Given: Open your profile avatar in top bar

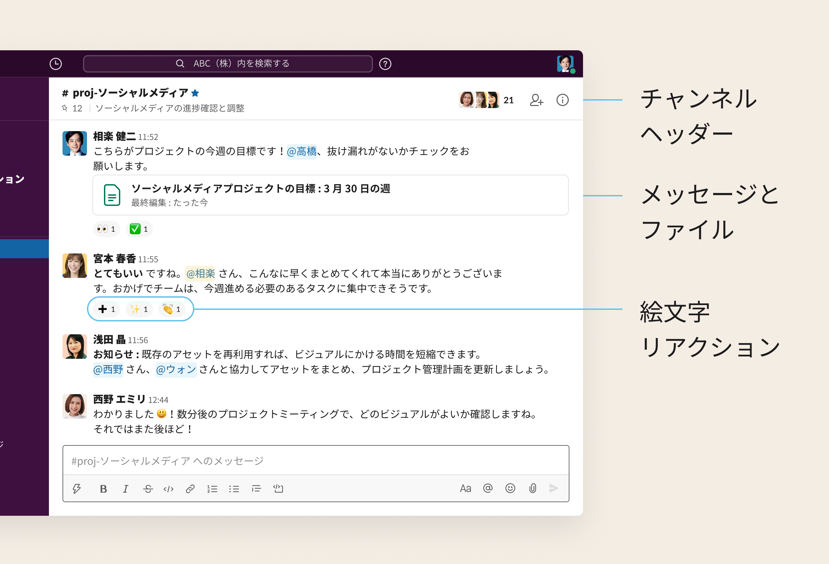Looking at the screenshot, I should [565, 64].
